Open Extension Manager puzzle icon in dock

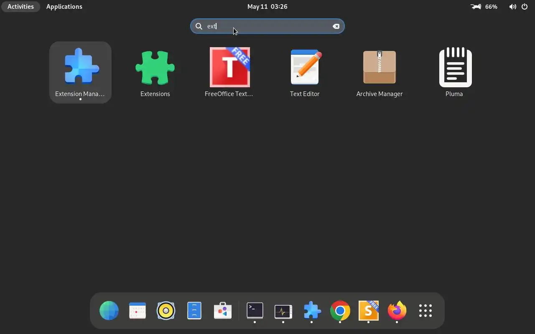[x=312, y=311]
